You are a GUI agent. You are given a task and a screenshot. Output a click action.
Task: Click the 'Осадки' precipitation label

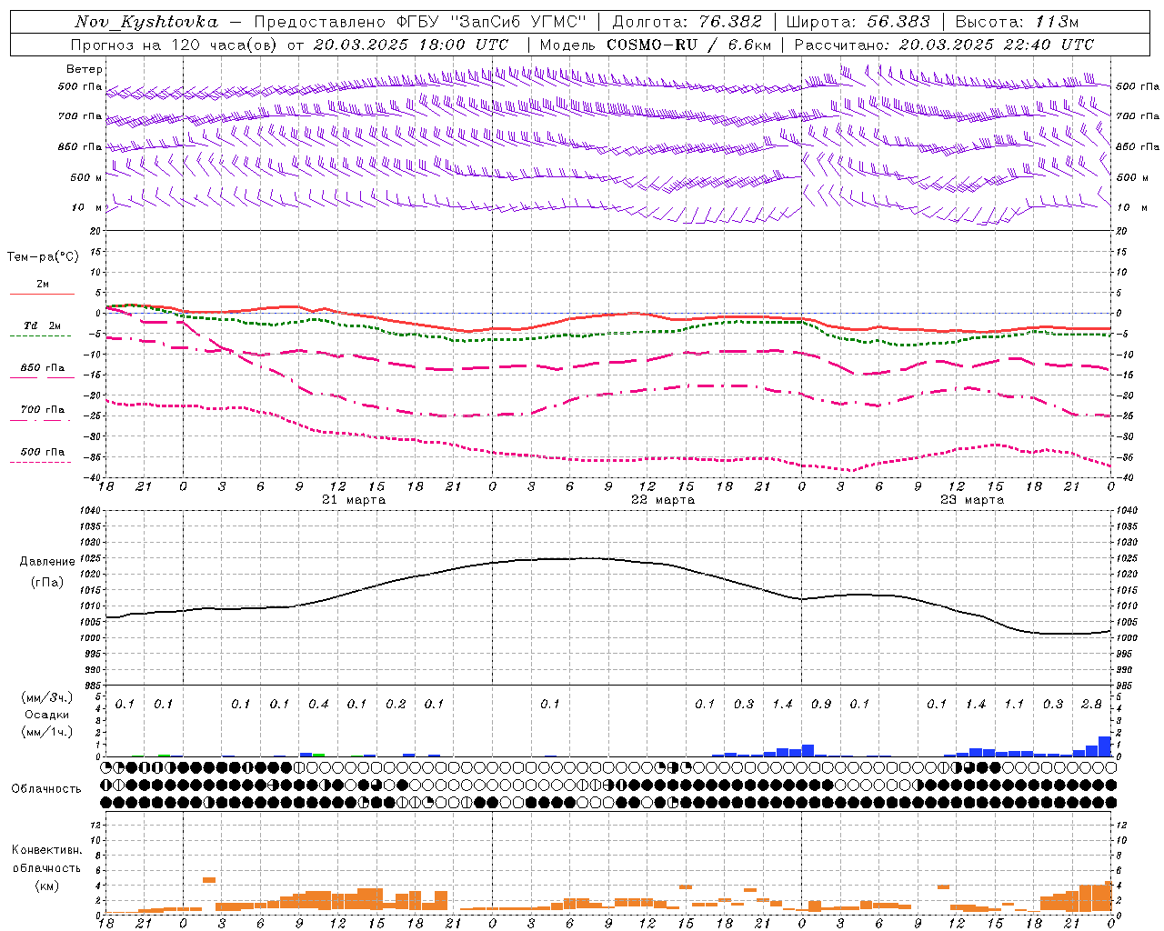47,715
